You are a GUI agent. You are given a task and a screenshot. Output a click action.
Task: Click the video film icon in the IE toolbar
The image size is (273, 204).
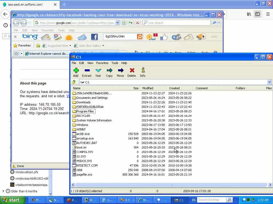click(176, 37)
